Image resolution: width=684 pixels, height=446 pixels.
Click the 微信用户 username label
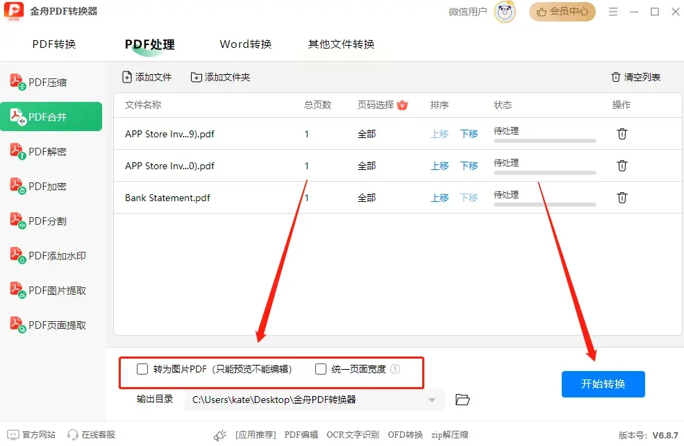coord(467,12)
